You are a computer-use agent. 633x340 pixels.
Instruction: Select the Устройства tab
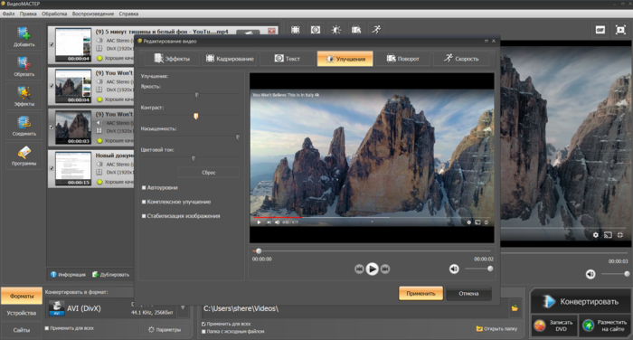pos(22,313)
